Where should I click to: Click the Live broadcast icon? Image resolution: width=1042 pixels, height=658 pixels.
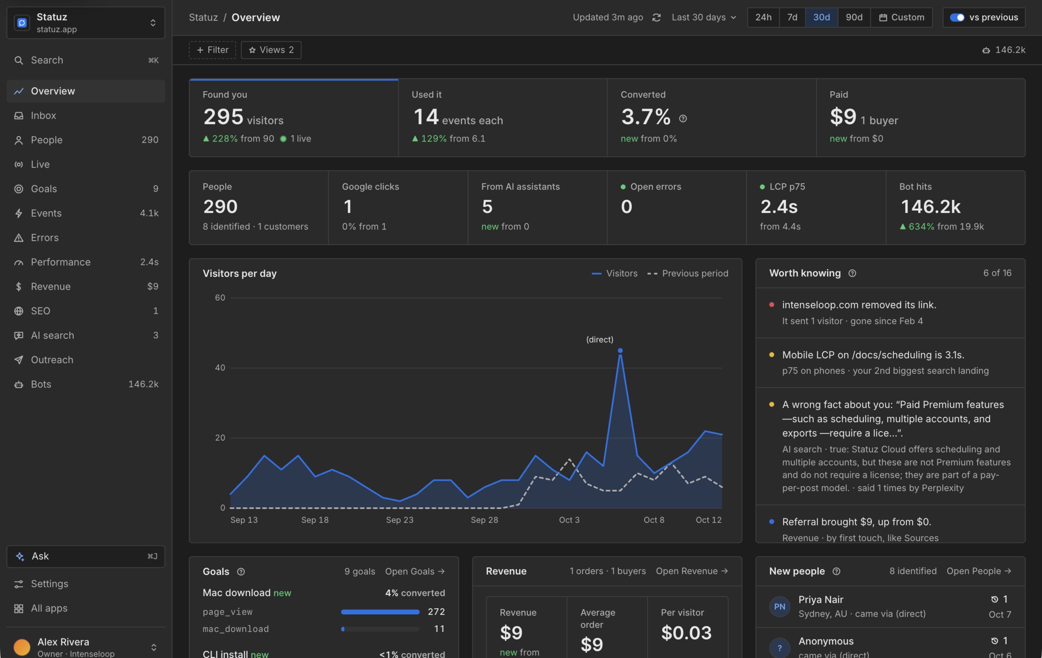click(x=19, y=164)
